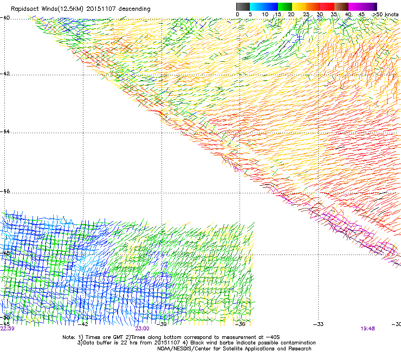Click the latitude label '-44'

point(5,132)
